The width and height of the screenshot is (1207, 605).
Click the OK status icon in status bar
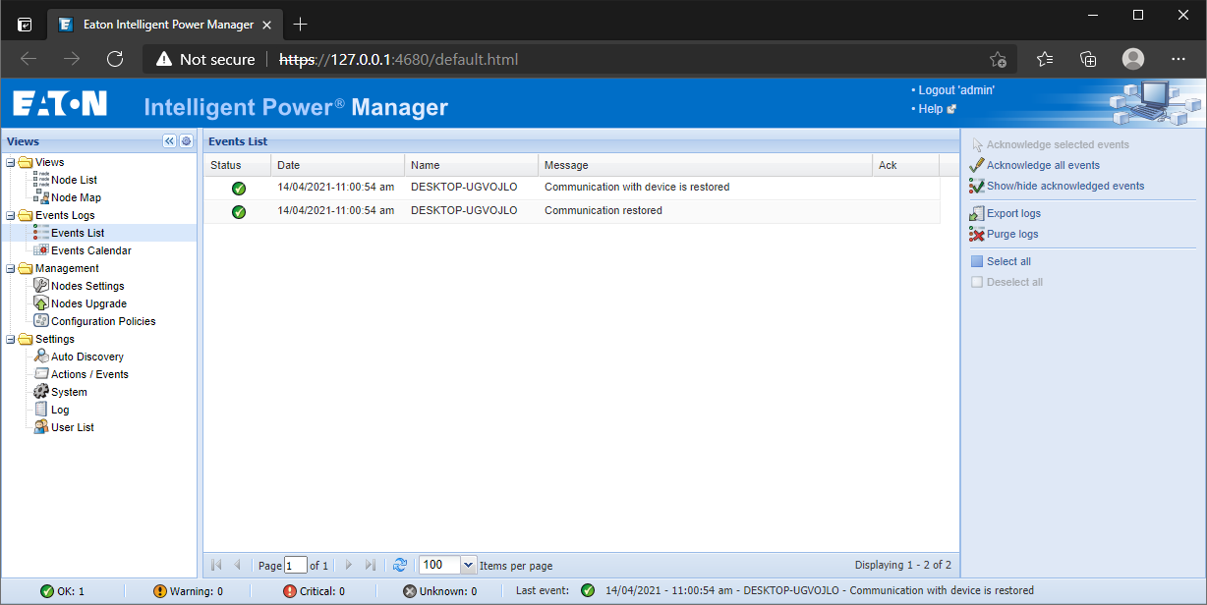46,591
